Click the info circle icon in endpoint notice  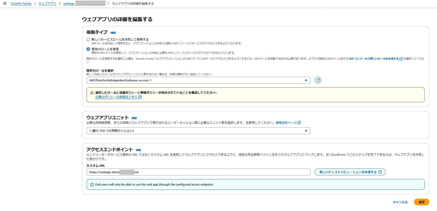pyautogui.click(x=92, y=185)
